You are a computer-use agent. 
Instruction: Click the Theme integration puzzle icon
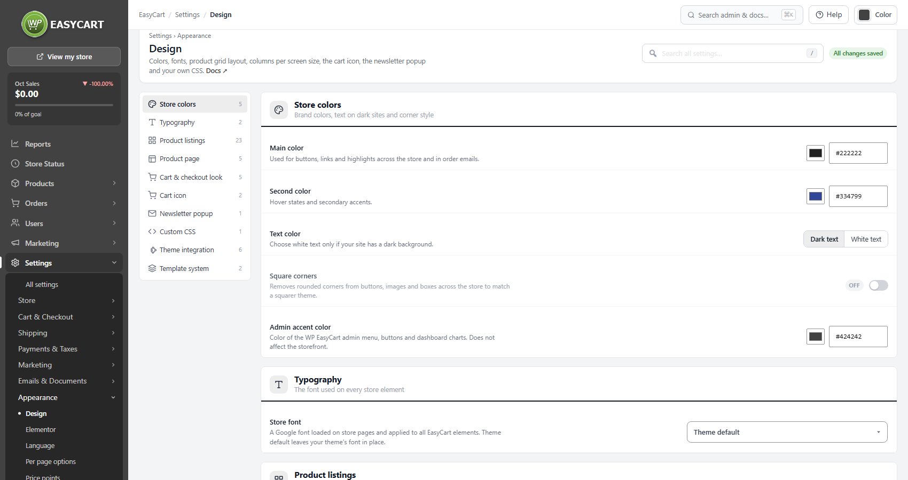point(153,250)
